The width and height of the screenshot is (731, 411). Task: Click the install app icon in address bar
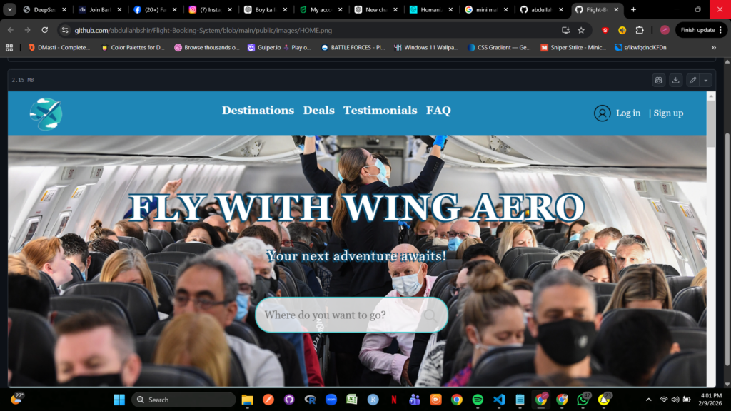(x=565, y=30)
